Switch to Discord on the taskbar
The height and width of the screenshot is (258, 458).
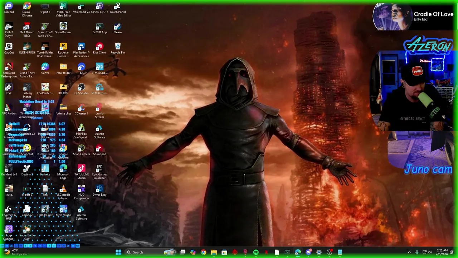308,252
